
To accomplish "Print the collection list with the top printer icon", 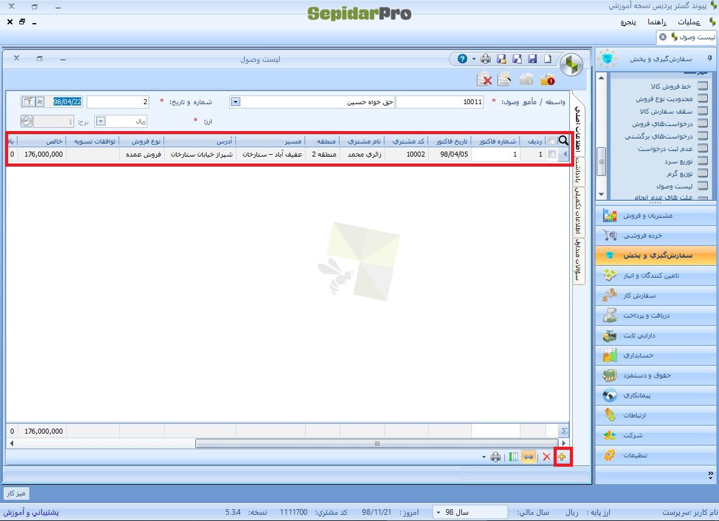I will pos(486,59).
